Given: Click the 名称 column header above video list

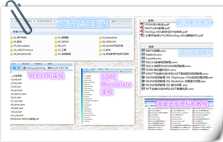Looking at the screenshot, I should click(151, 47).
